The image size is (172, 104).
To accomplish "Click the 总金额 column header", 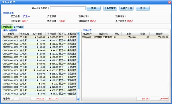I will tap(159, 34).
